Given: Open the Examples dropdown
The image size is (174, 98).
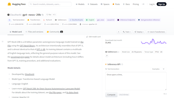Looking at the screenshot, I should (x=158, y=69).
